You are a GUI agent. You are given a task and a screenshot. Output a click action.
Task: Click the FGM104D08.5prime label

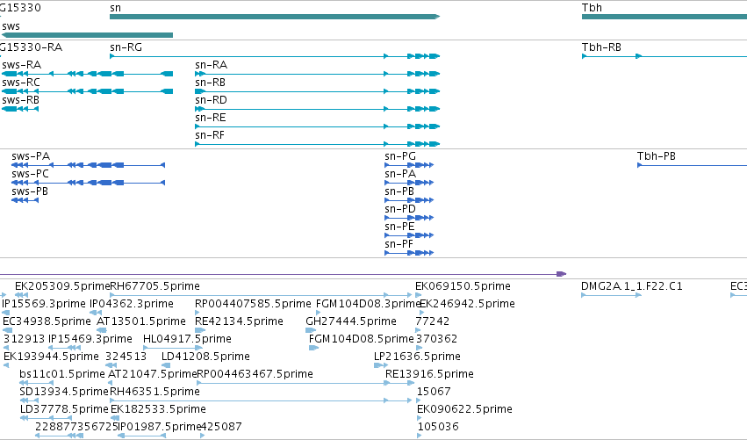[x=361, y=339]
